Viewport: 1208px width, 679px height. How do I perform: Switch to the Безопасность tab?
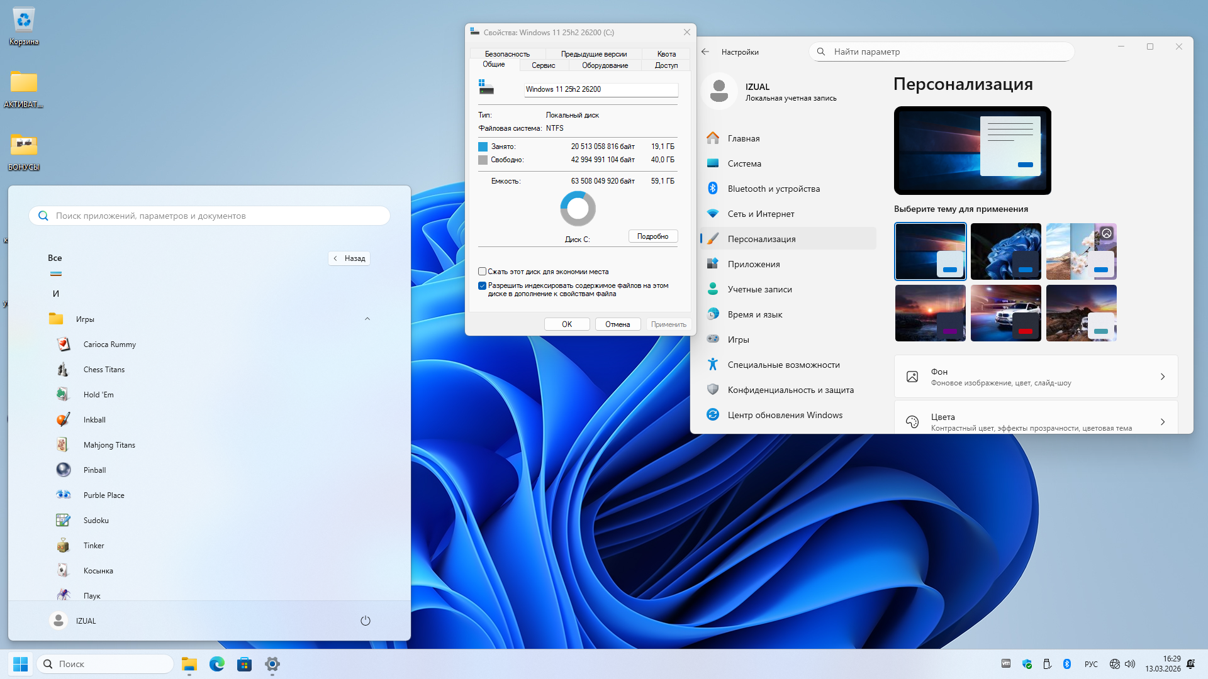pyautogui.click(x=507, y=54)
